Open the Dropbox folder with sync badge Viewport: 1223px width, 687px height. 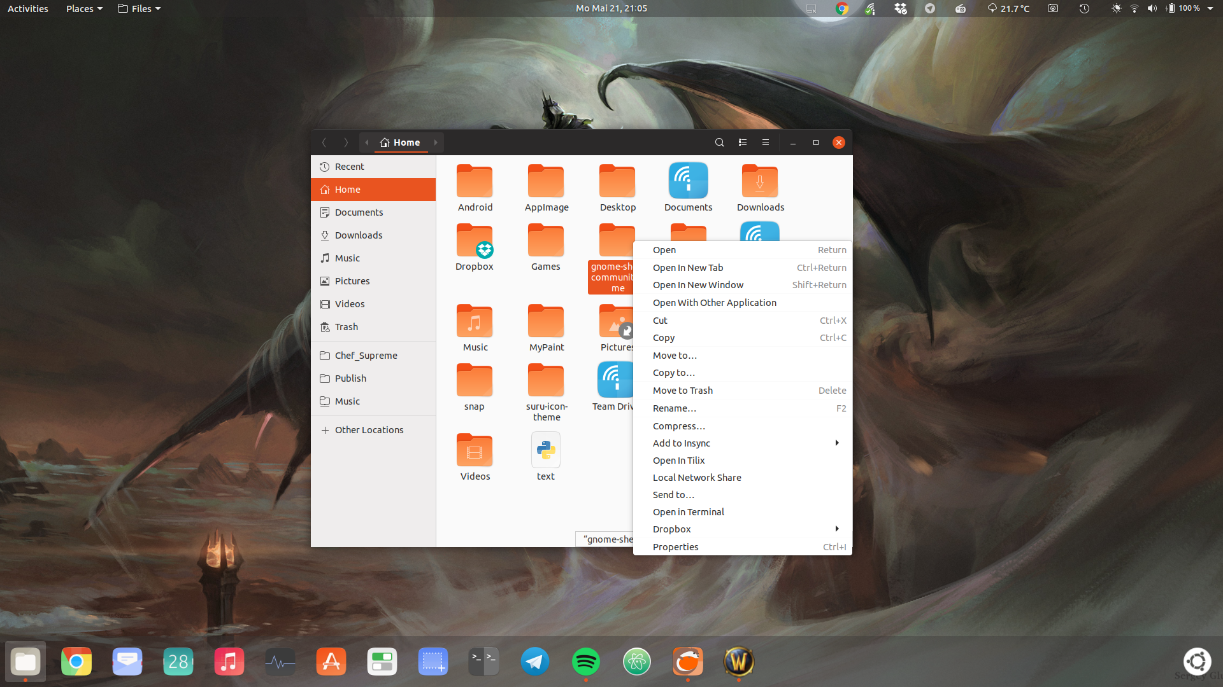pos(475,242)
